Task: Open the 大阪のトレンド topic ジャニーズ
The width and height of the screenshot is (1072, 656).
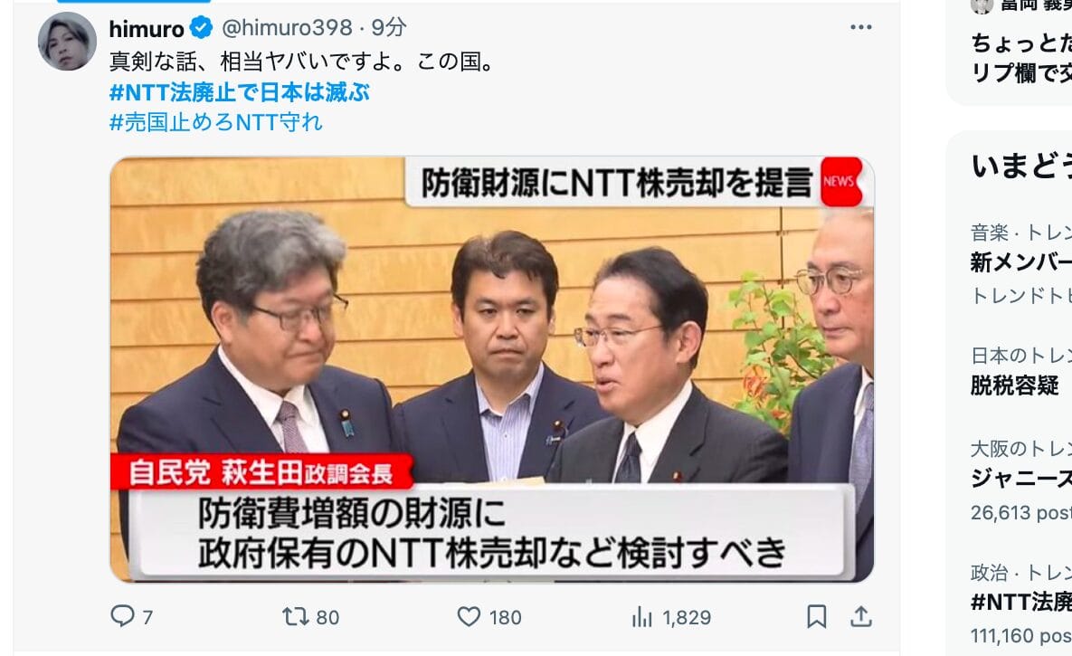Action: (1020, 480)
